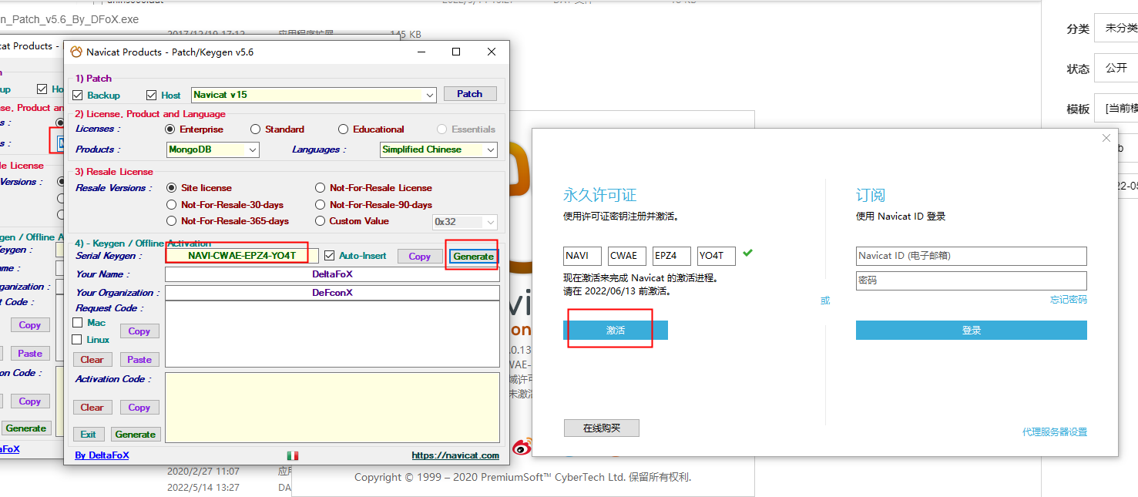This screenshot has height=497, width=1138.
Task: Click the Weibo icon beside the activation dialog
Action: [522, 446]
